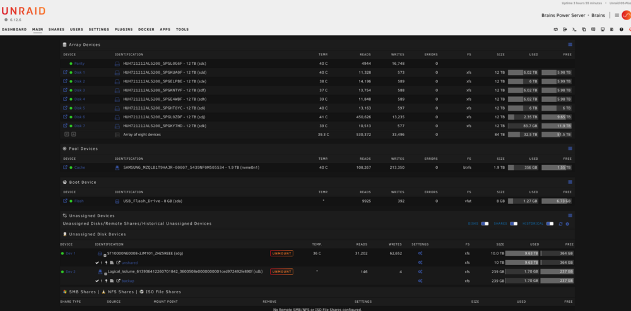
Task: Open the Disk 2 device link
Action: point(80,81)
